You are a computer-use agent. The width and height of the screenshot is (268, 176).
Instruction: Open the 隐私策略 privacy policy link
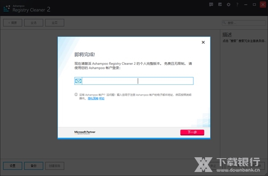point(93,98)
